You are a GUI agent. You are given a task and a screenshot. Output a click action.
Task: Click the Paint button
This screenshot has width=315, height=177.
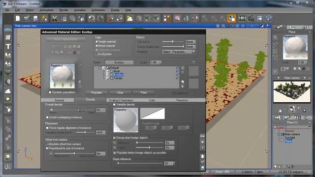(x=143, y=92)
